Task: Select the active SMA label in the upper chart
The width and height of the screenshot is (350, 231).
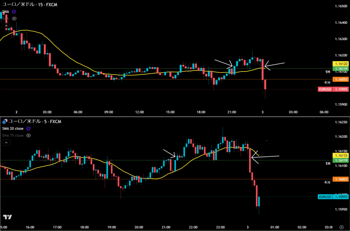Action: click(5, 12)
